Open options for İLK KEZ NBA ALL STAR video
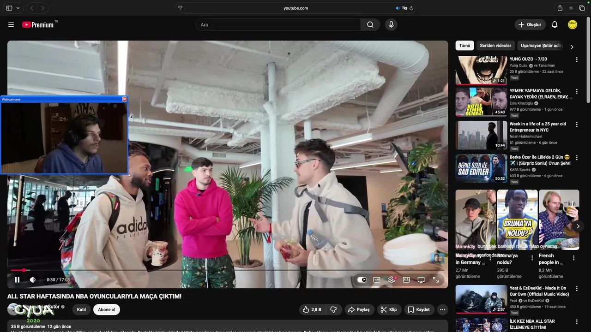This screenshot has height=332, width=591. tap(576, 322)
